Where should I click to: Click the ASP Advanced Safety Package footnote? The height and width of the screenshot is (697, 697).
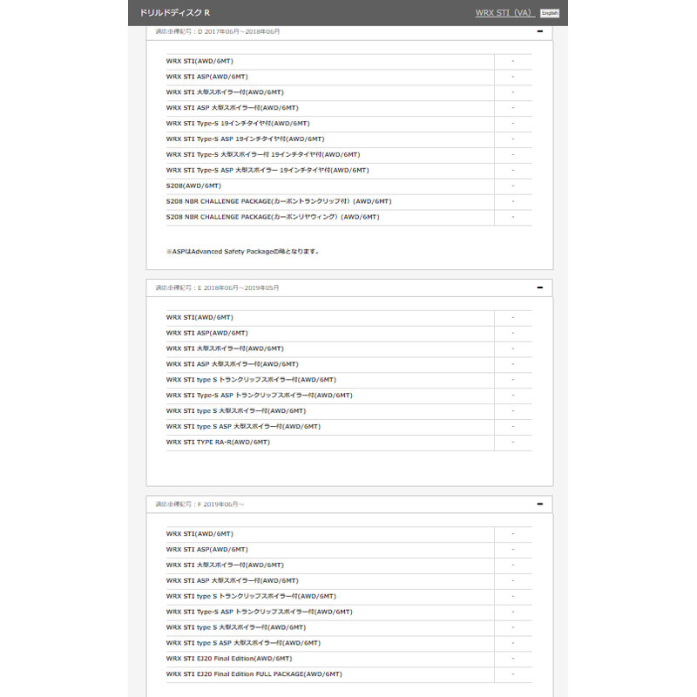243,251
